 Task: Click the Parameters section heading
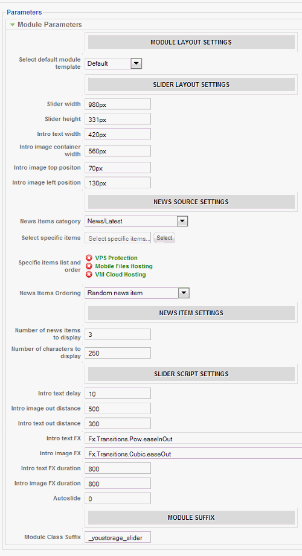[x=24, y=13]
